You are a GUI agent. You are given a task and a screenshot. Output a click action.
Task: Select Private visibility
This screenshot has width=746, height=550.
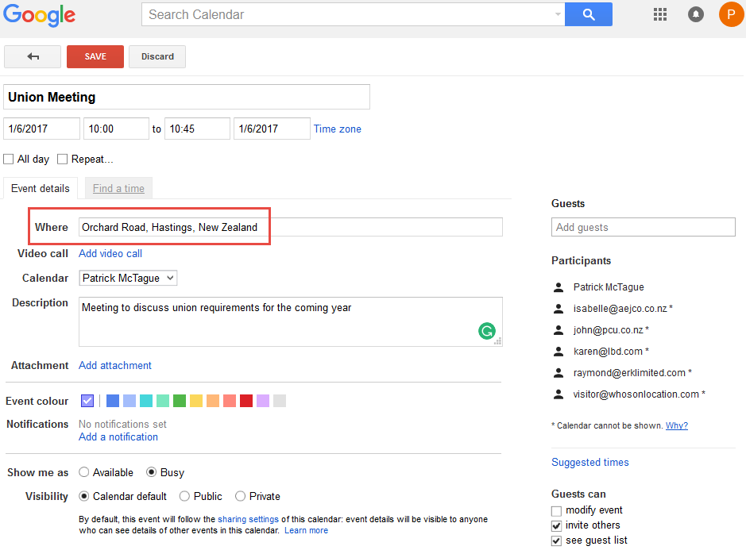pos(240,496)
